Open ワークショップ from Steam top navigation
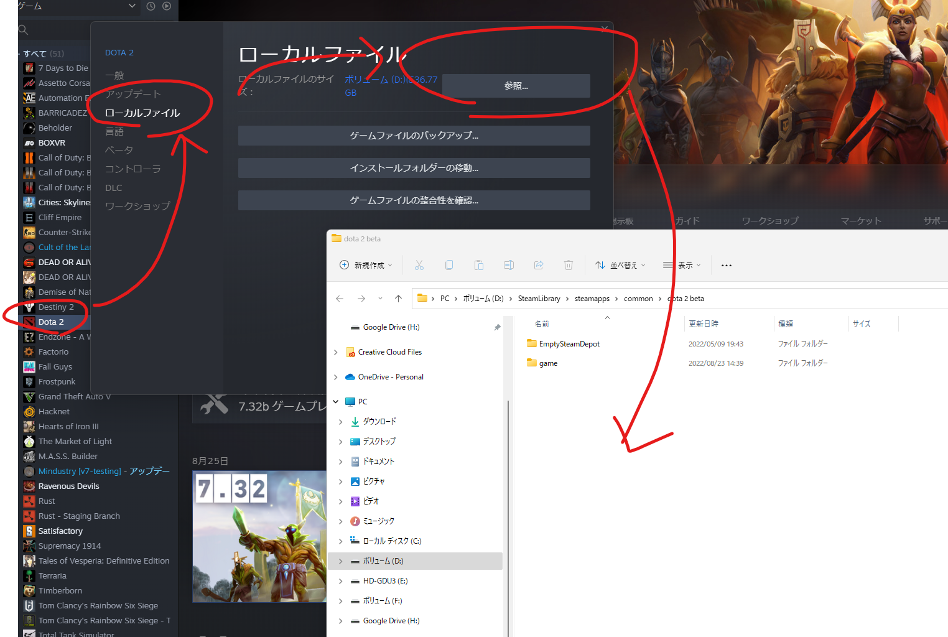 point(769,220)
